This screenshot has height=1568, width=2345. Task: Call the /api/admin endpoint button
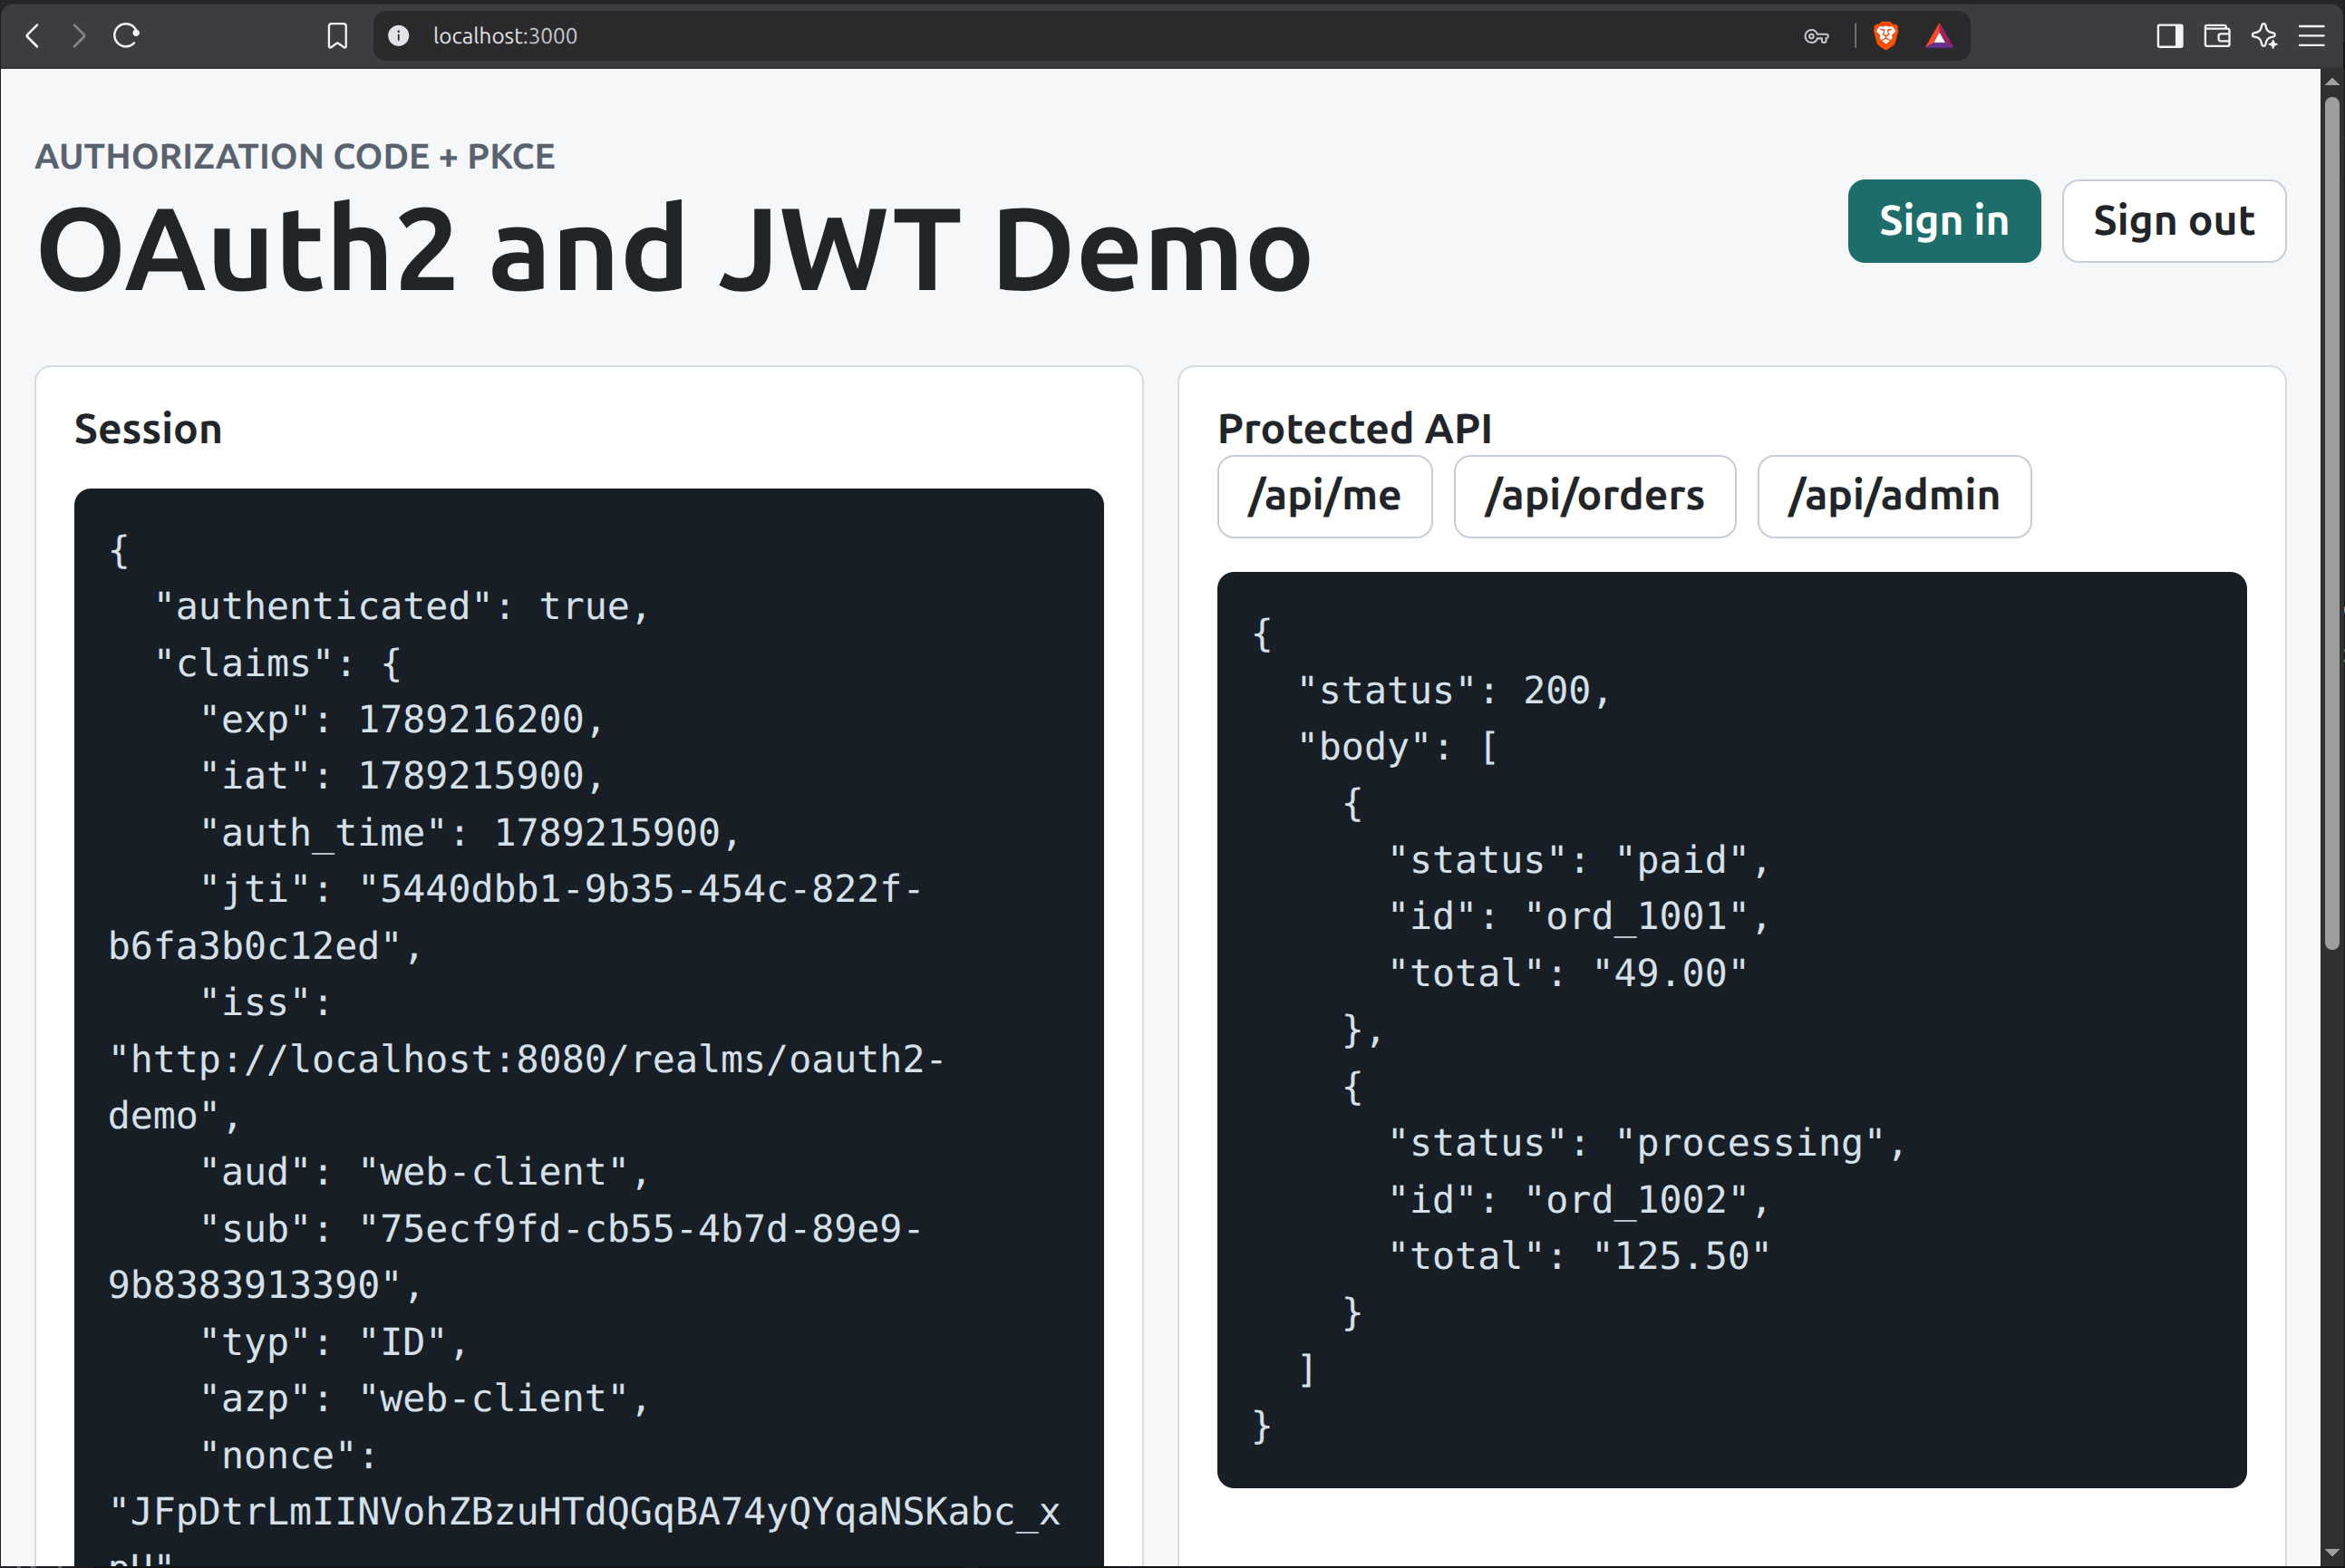point(1895,496)
